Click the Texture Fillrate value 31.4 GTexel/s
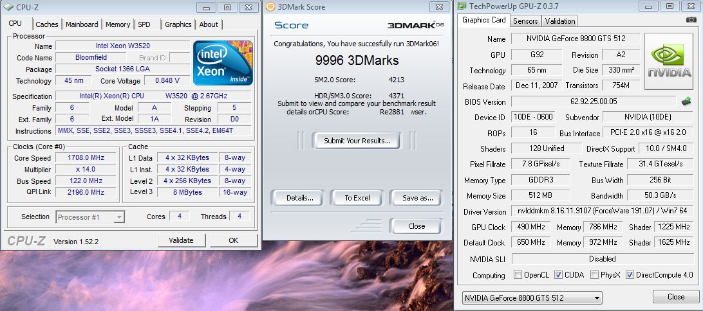The width and height of the screenshot is (703, 311). click(661, 164)
